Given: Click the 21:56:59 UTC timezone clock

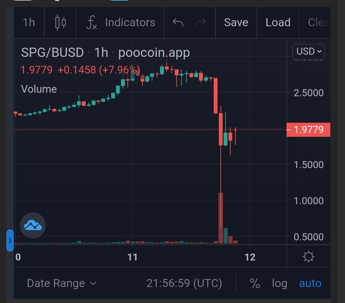Looking at the screenshot, I should tap(184, 283).
